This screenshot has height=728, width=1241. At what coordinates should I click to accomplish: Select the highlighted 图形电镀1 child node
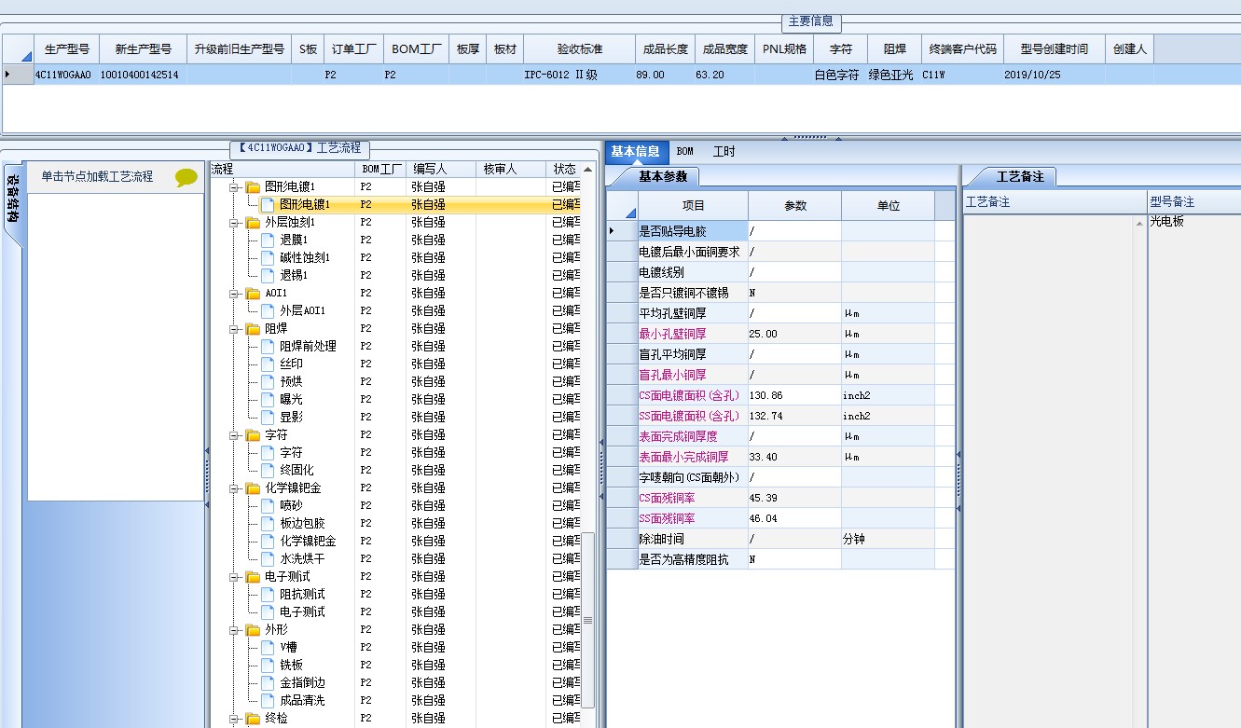coord(305,205)
